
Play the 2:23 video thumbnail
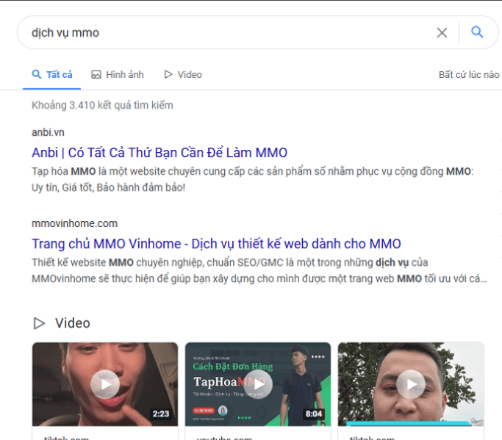[x=105, y=384]
